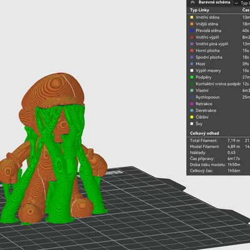Click the yellow Čištění swatch
Viewport: 250px width, 250px height.
click(192, 117)
